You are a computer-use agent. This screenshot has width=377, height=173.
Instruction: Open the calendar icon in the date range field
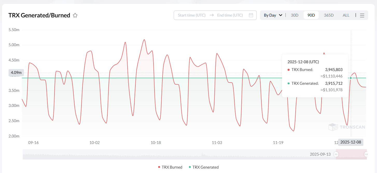251,15
